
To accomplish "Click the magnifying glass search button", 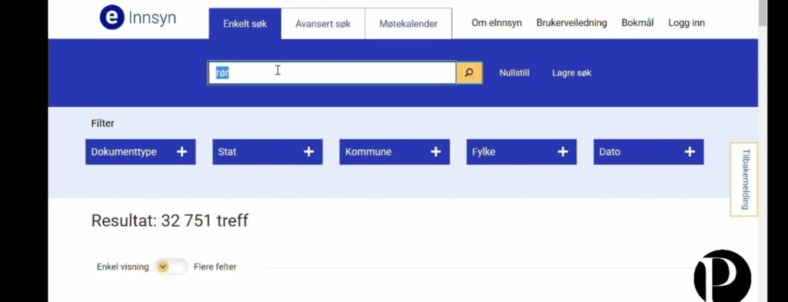I will (x=469, y=73).
